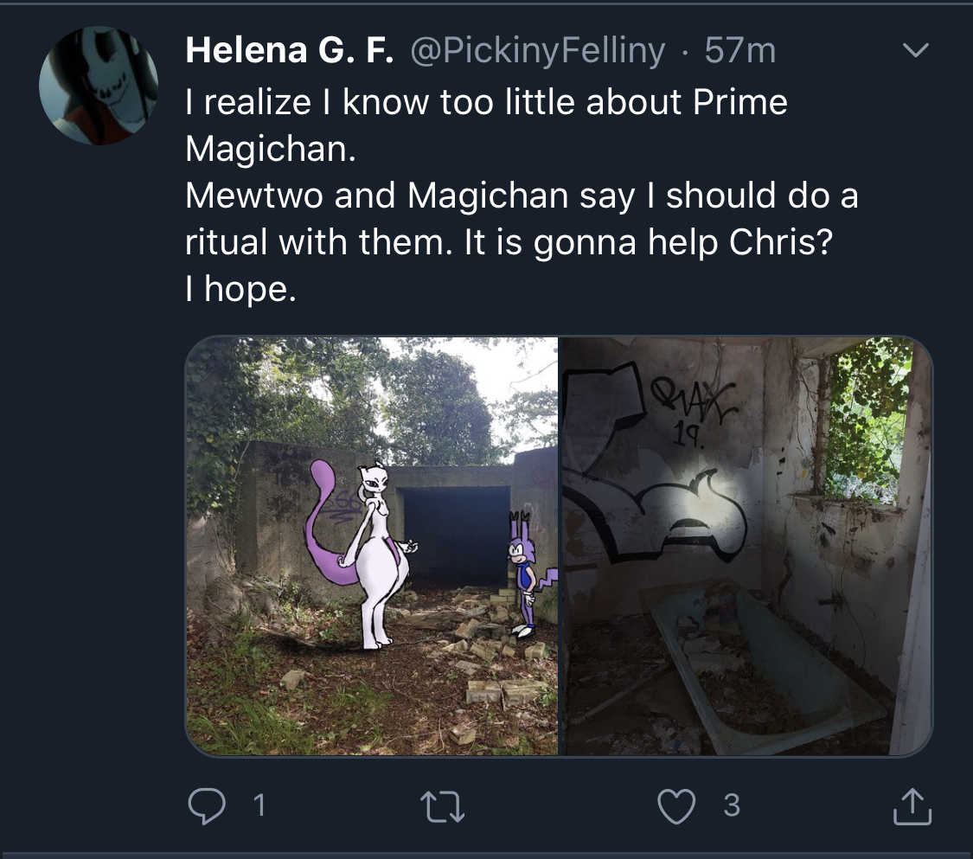973x859 pixels.
Task: Retweet this post using the arrows icon
Action: click(443, 806)
